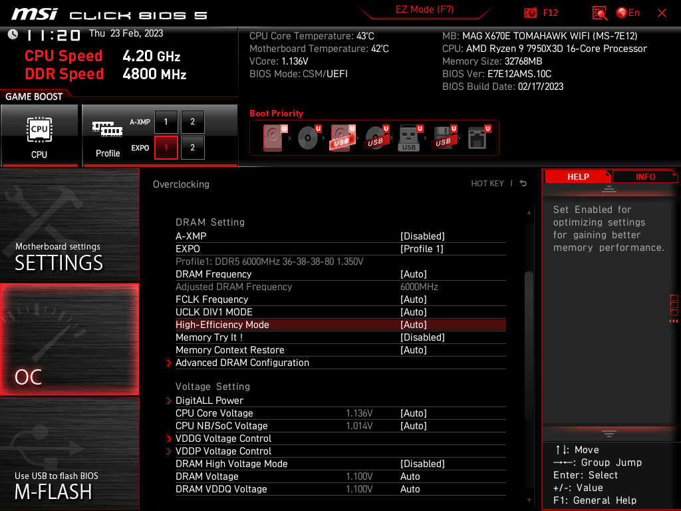Click the CPU Core Voltage 1.136V reading

[359, 413]
